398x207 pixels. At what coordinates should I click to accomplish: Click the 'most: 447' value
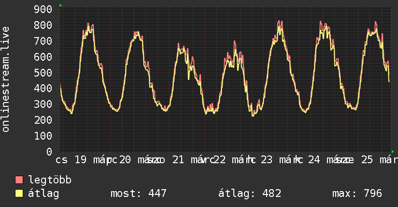click(139, 194)
